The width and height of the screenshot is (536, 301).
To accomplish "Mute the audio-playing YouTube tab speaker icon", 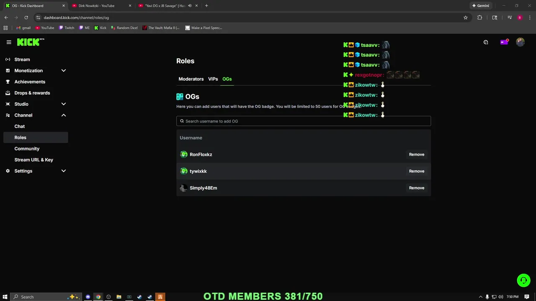I will 190,6.
